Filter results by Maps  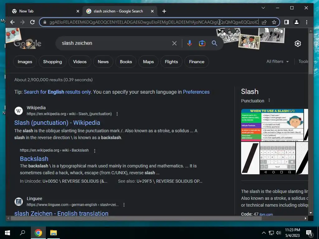point(148,62)
